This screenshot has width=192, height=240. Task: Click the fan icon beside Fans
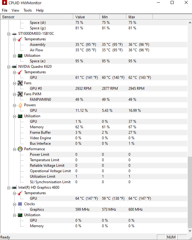click(20, 83)
